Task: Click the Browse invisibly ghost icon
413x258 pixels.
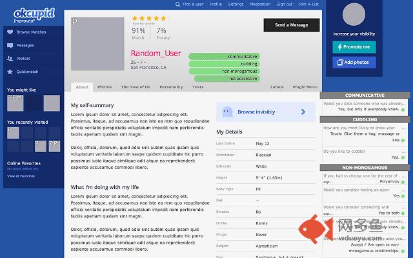Action: click(227, 112)
